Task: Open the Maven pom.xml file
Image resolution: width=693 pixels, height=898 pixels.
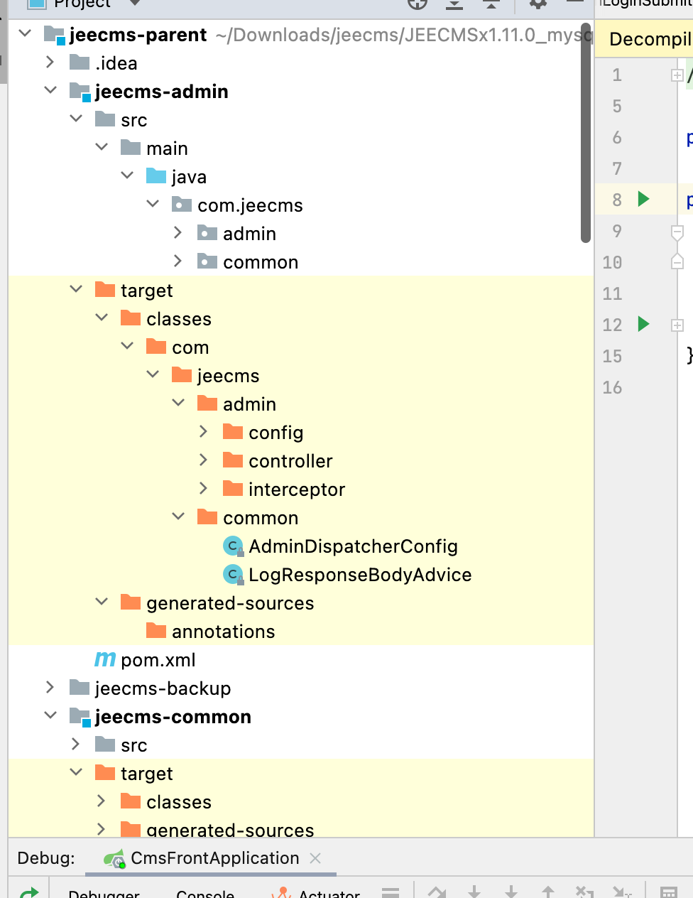Action: click(x=157, y=660)
